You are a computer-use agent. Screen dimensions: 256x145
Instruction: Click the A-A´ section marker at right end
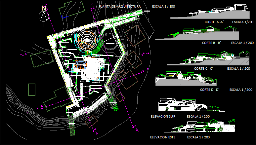[x=146, y=54]
